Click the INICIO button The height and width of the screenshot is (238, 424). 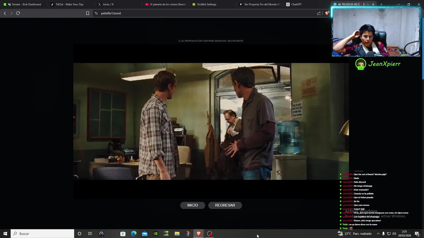coord(192,205)
